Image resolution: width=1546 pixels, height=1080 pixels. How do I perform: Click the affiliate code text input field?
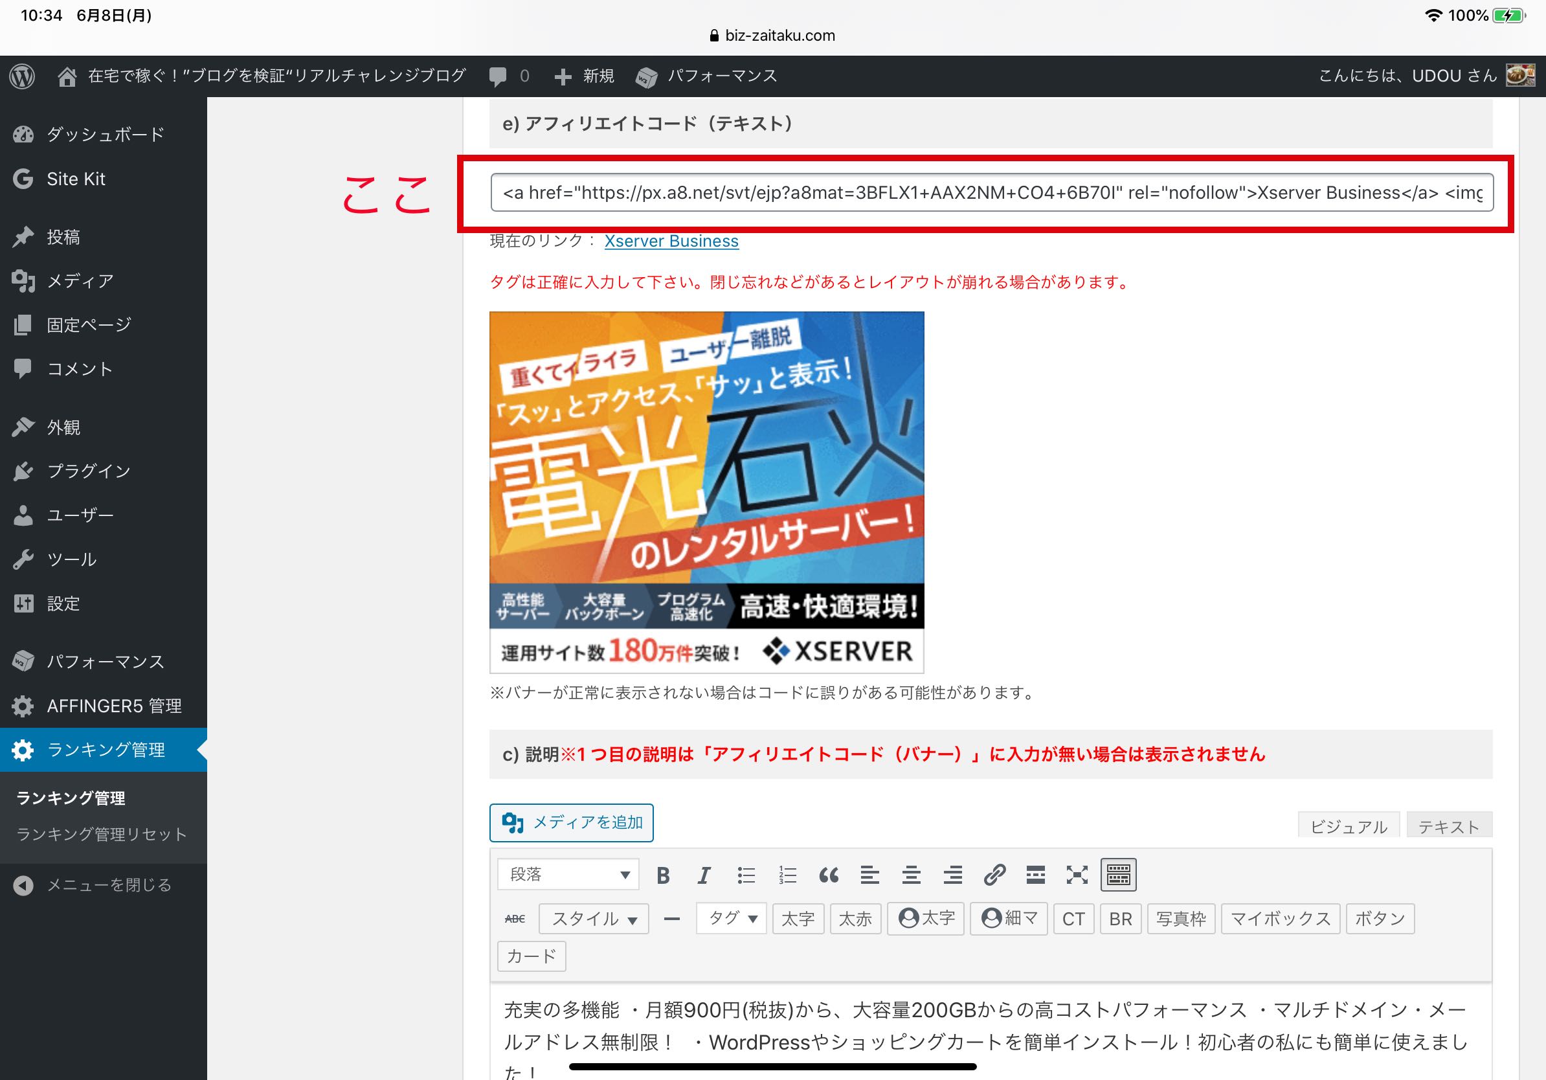coord(992,192)
